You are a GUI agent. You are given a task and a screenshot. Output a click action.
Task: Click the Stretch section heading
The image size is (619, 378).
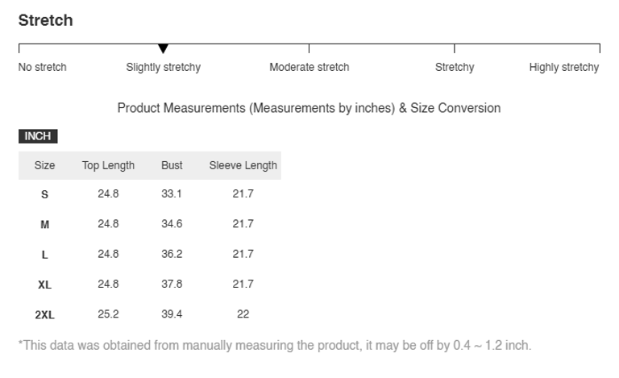pos(45,21)
